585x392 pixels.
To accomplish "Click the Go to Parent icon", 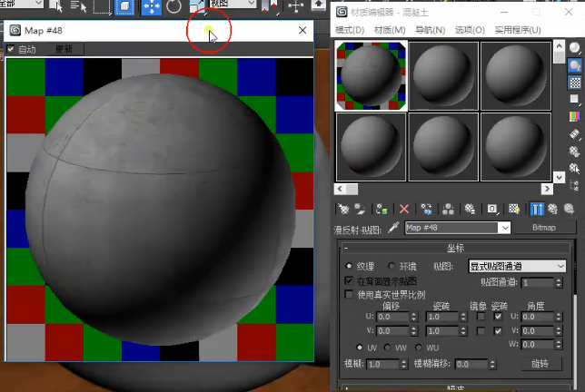I will coord(552,209).
